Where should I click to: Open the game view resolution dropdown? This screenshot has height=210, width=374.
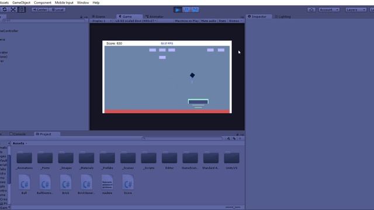click(136, 21)
